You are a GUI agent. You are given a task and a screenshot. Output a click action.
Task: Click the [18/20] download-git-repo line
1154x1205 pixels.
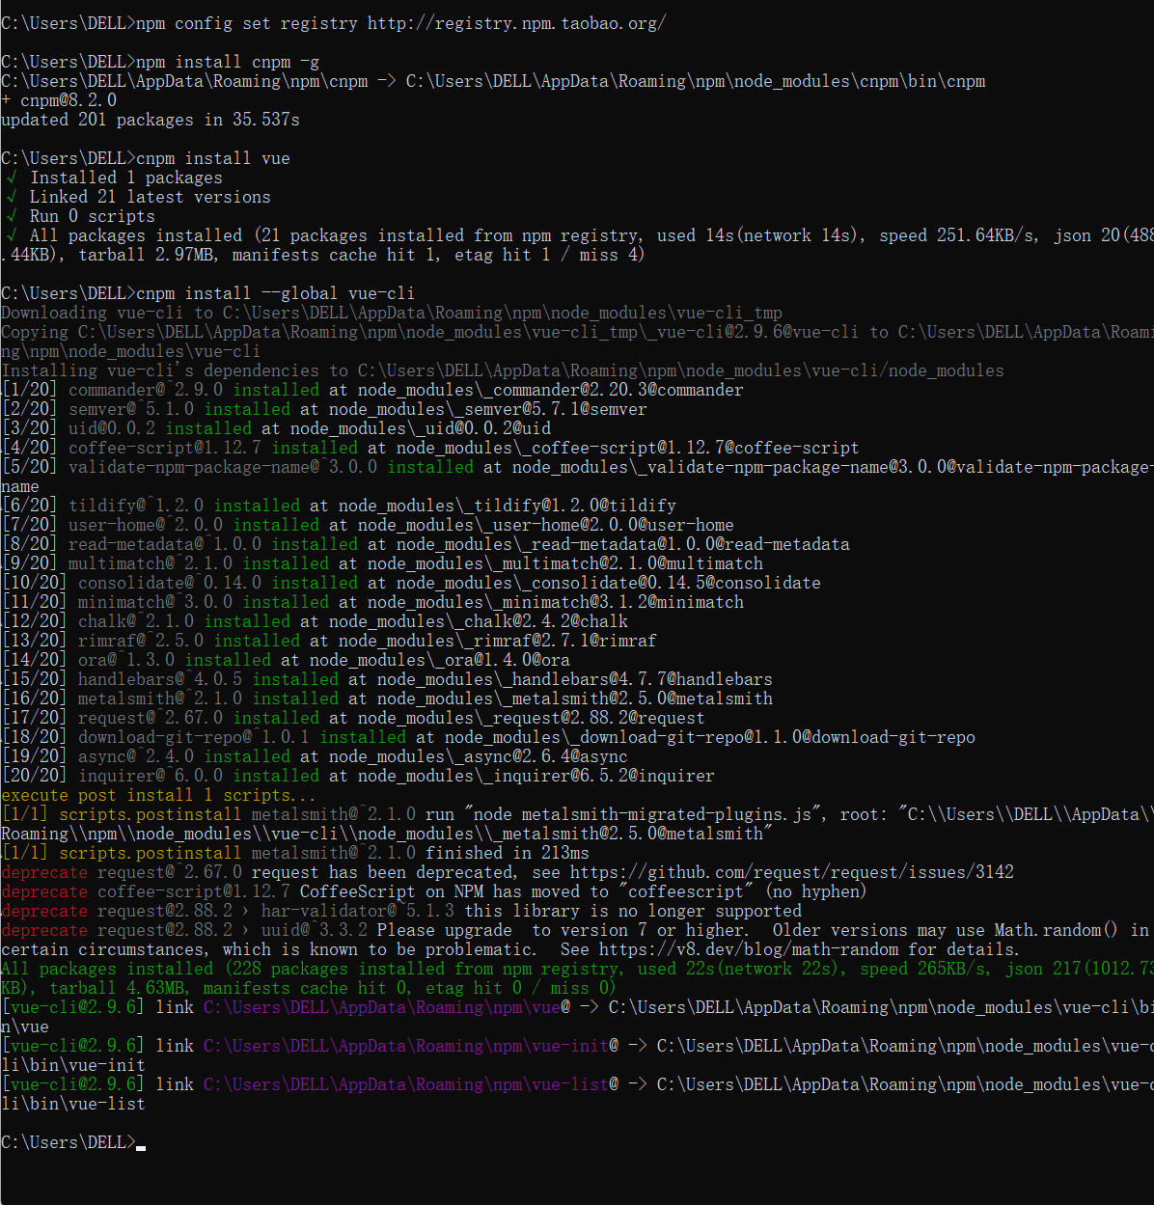(488, 737)
